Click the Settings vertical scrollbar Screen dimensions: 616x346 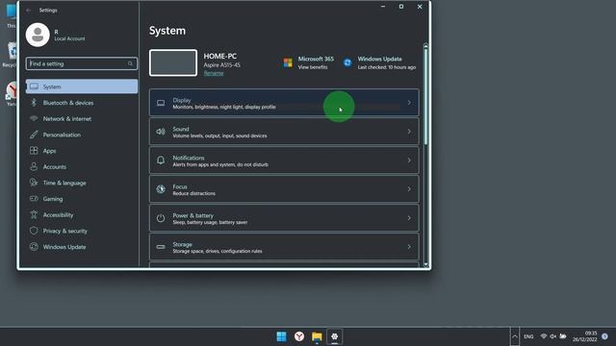tap(425, 96)
